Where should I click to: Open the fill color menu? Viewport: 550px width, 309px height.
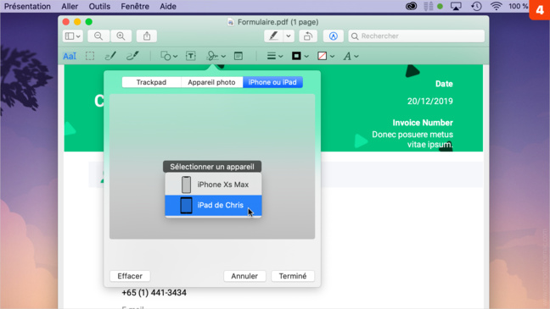[x=326, y=56]
